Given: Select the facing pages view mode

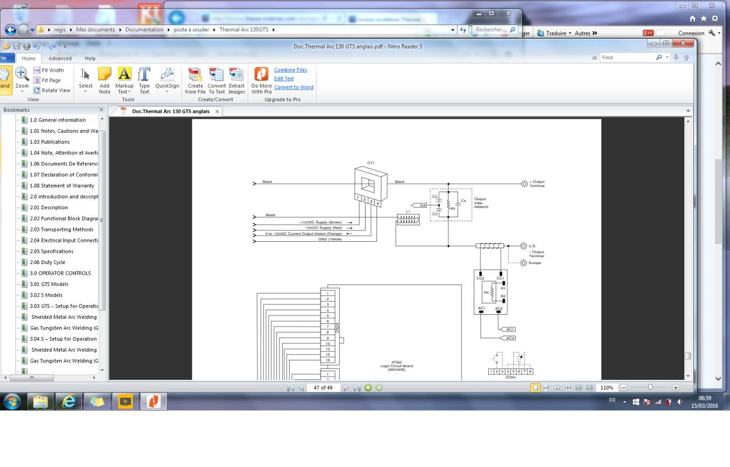Looking at the screenshot, I should click(x=556, y=388).
